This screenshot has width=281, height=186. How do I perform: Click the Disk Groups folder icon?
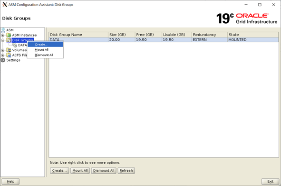(x=9, y=40)
